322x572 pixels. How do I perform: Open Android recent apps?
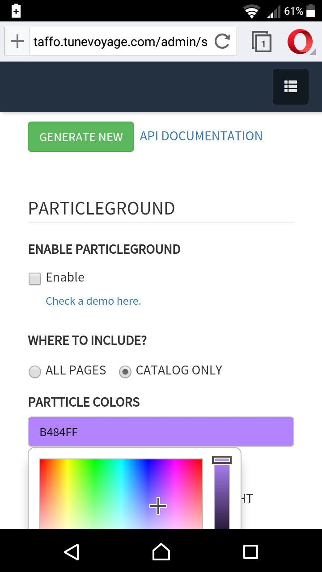pyautogui.click(x=250, y=551)
